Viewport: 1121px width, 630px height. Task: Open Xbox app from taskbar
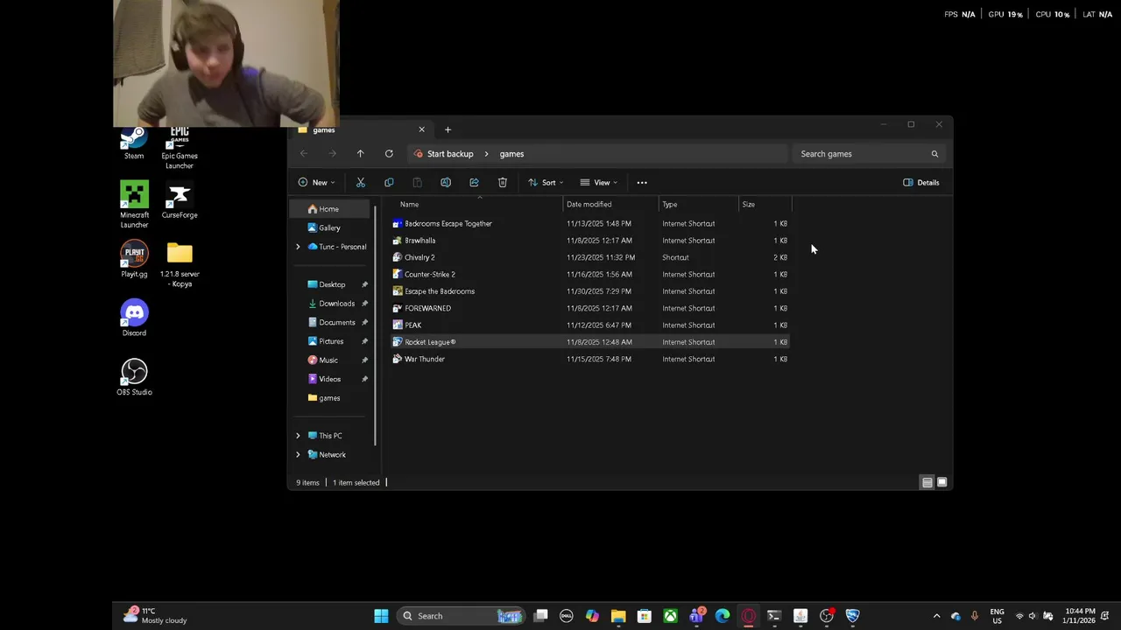[670, 616]
